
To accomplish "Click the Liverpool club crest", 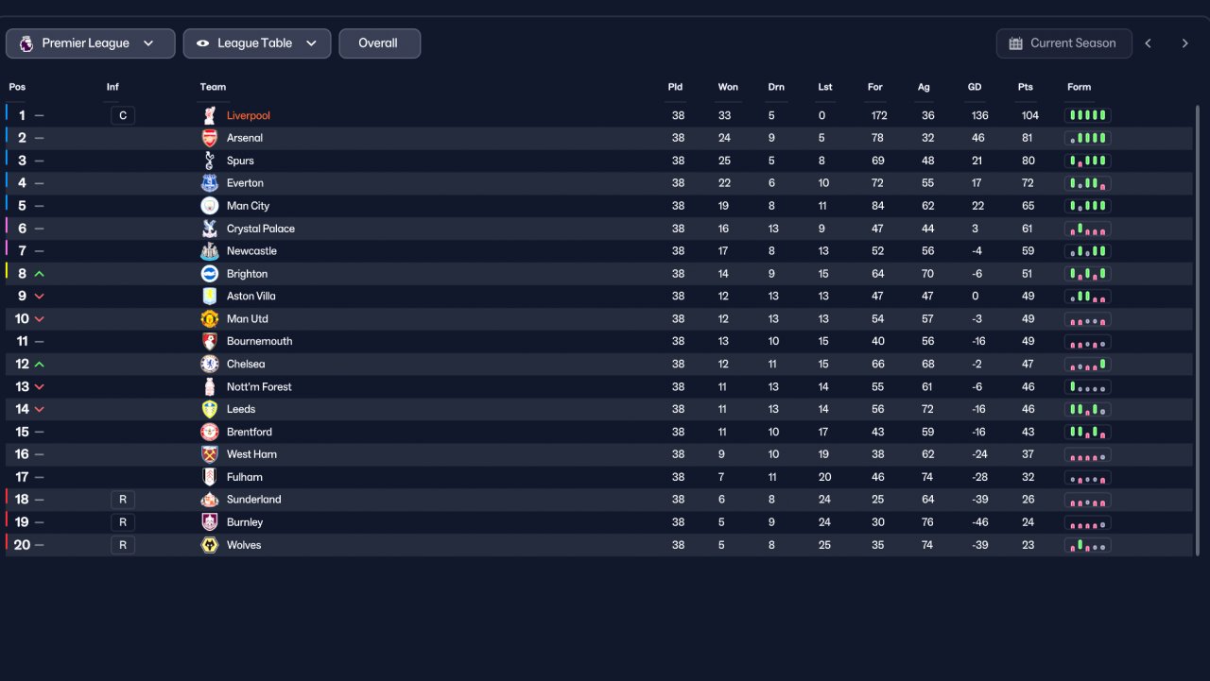I will (210, 115).
